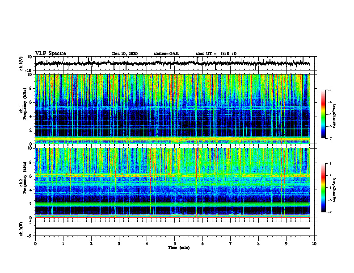Click time axis tick label "9"
Screen dimensions: 354x273
pyautogui.click(x=286, y=244)
